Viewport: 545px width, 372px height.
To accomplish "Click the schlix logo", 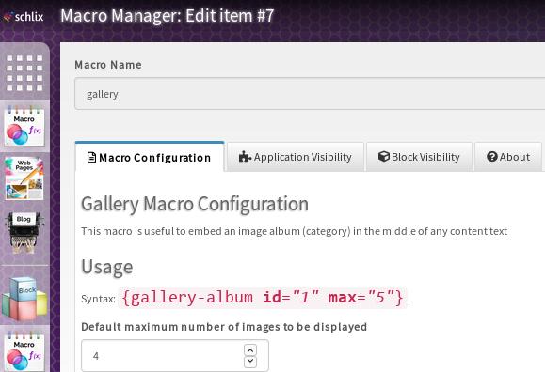I will 24,16.
